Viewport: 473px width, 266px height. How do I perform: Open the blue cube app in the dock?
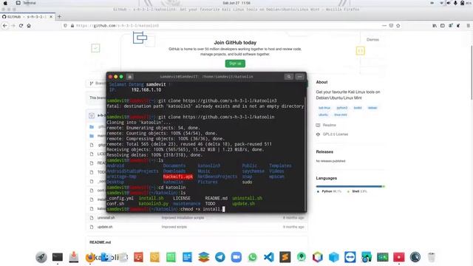click(333, 257)
